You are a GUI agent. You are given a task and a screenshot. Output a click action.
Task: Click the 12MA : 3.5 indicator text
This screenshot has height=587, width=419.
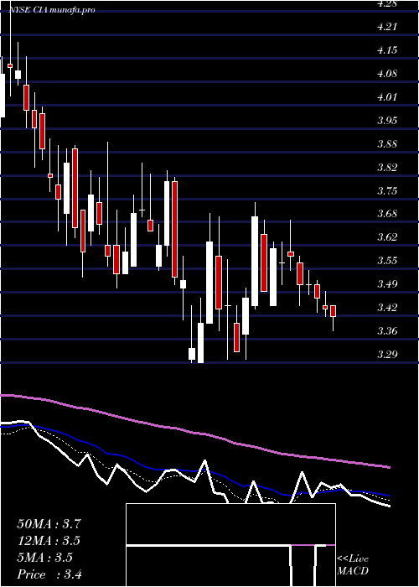(49, 541)
